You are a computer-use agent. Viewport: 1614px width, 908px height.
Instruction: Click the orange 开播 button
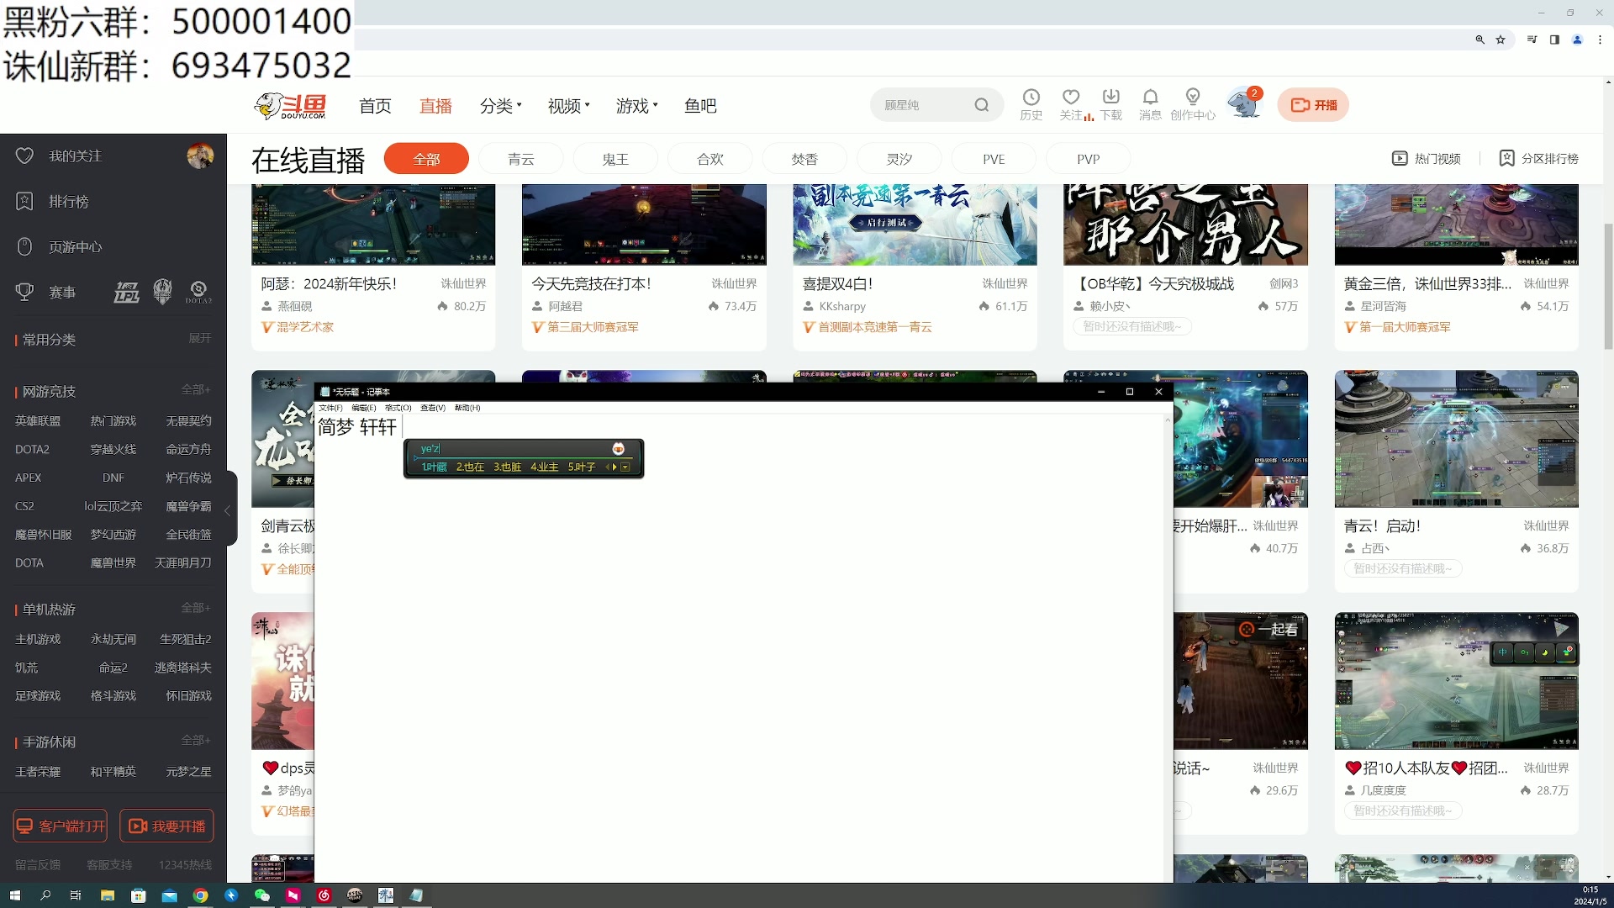1313,104
